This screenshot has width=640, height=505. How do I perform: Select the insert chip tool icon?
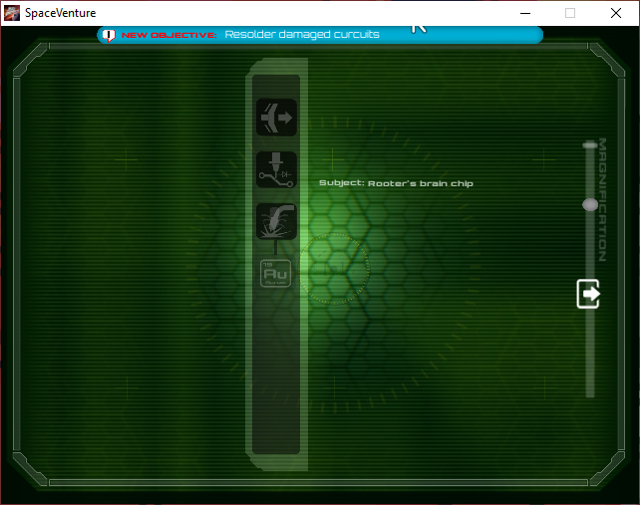pos(276,118)
